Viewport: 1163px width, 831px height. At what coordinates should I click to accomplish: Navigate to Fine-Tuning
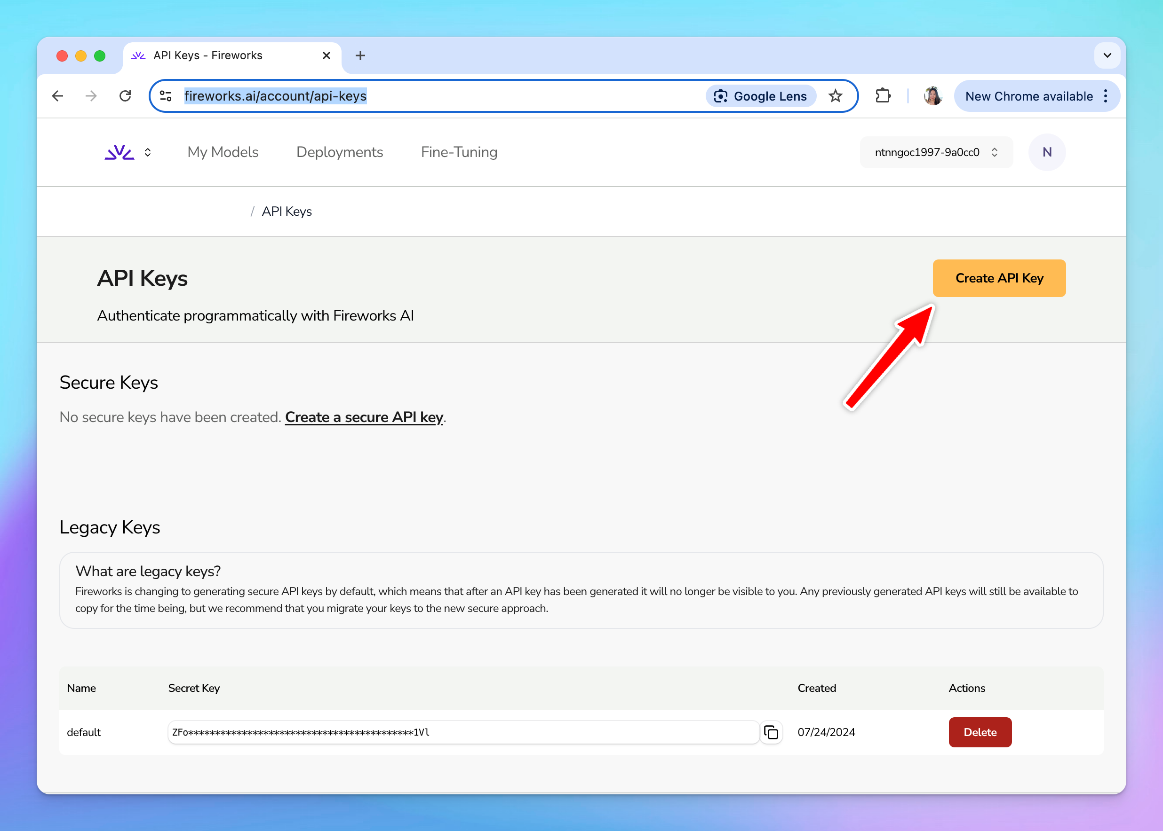(459, 152)
